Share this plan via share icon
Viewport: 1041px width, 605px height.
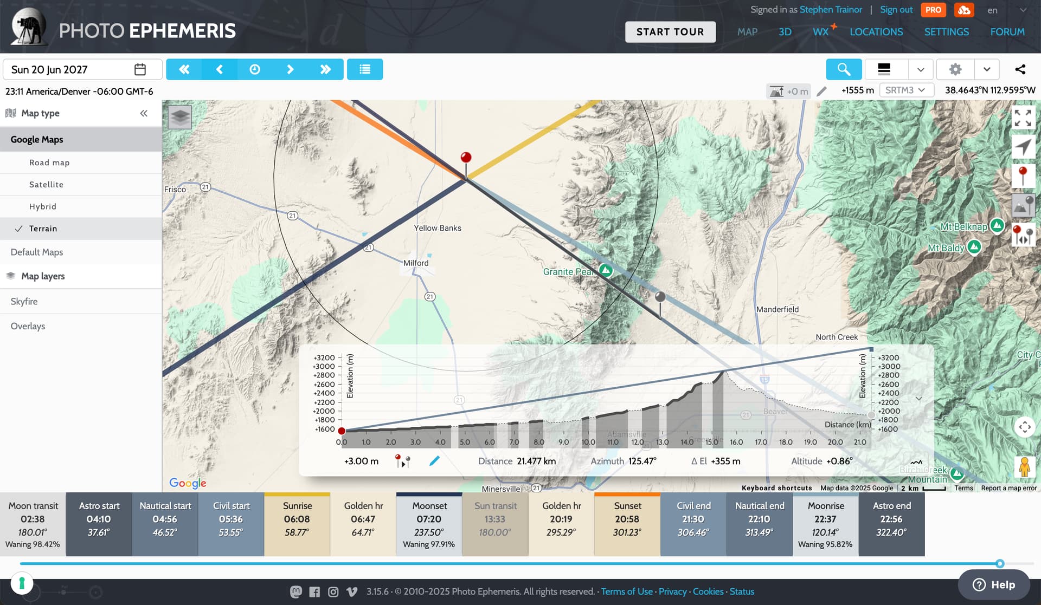(1020, 69)
